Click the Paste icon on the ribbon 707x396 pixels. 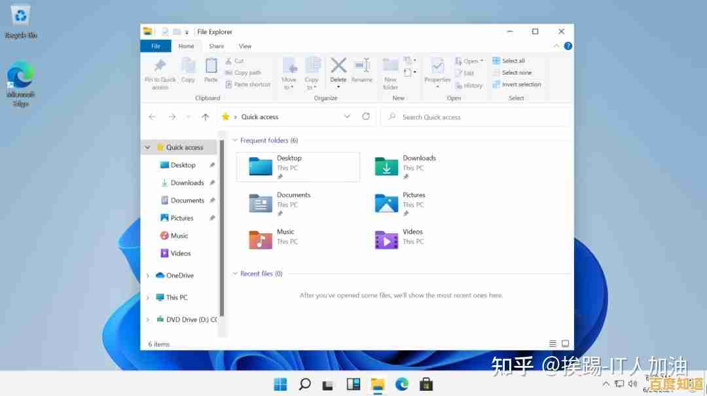211,72
